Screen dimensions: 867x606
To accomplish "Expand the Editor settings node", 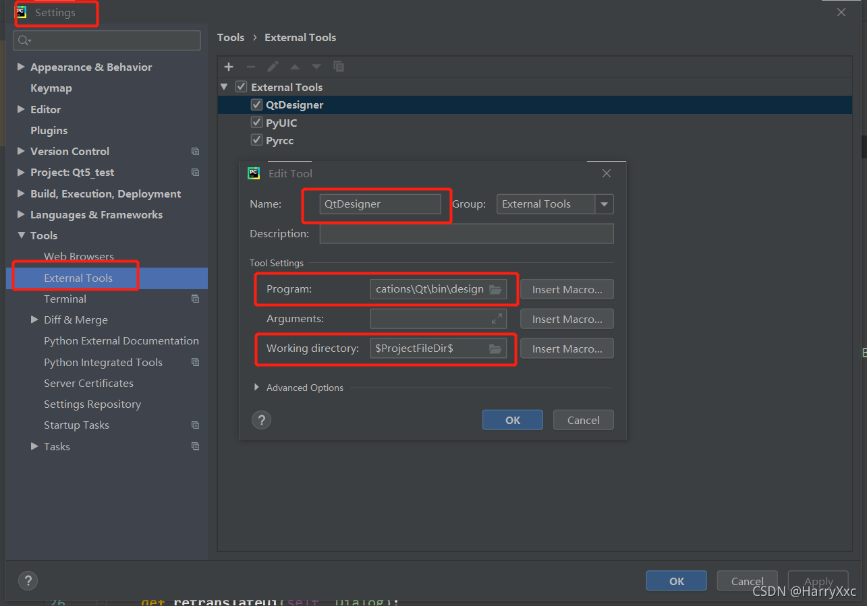I will [21, 109].
